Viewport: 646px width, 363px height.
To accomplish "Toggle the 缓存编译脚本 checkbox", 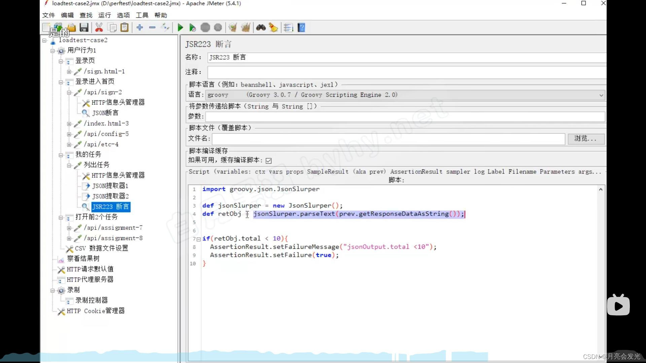I will tap(268, 161).
